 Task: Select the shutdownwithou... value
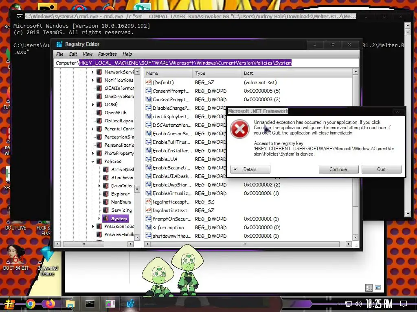click(171, 236)
